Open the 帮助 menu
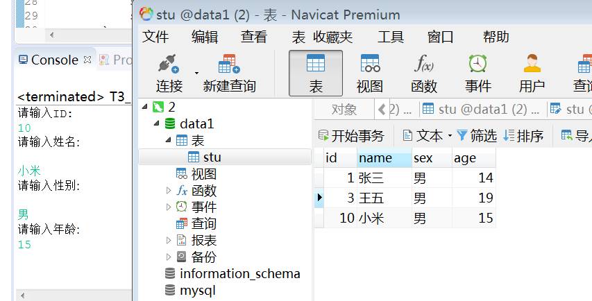This screenshot has height=301, width=592. click(x=496, y=37)
